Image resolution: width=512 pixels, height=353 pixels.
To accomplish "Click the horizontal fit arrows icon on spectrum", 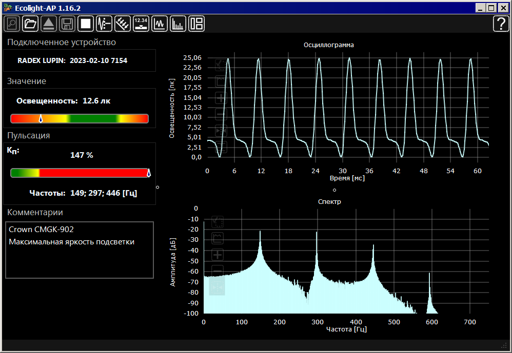I will (x=218, y=287).
